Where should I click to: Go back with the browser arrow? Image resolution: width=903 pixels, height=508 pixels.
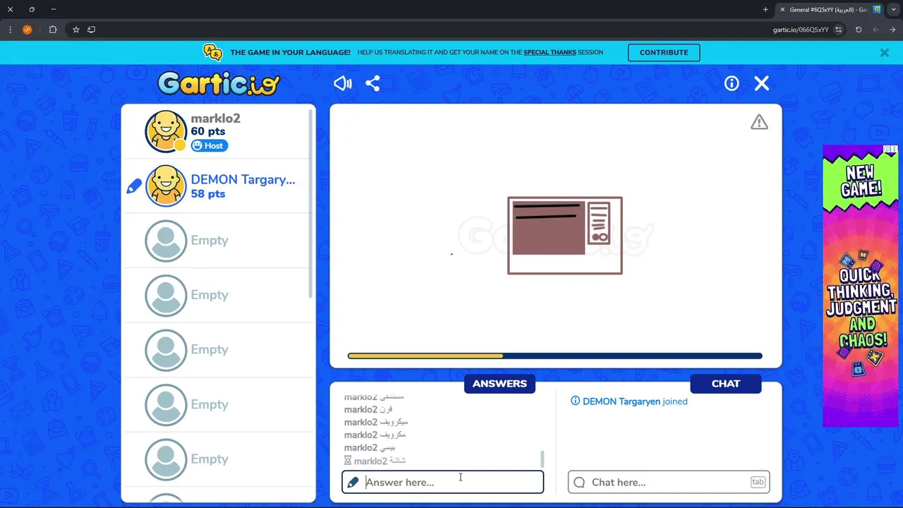click(x=892, y=30)
